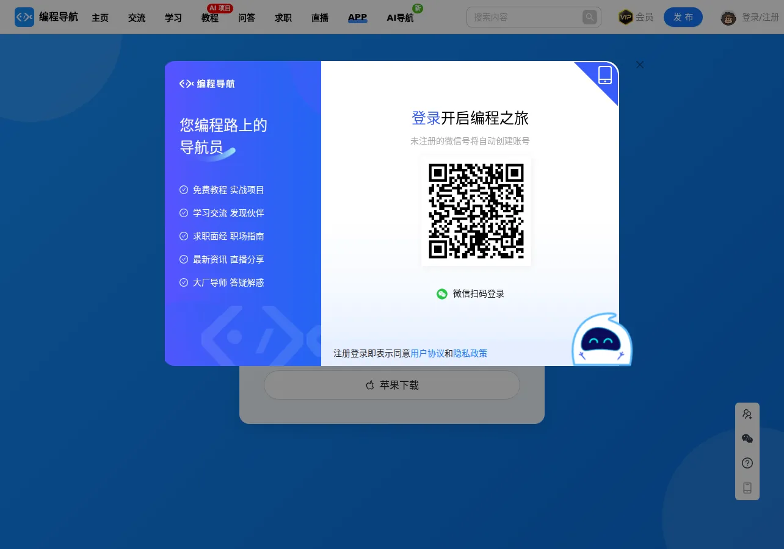This screenshot has width=784, height=549.
Task: Click the 编程导航 logo icon in header
Action: [x=24, y=17]
